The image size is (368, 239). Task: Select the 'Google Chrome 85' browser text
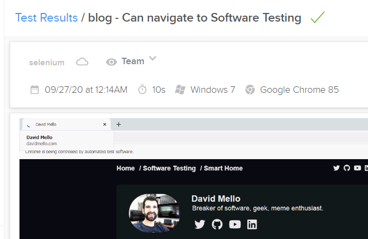(x=299, y=90)
